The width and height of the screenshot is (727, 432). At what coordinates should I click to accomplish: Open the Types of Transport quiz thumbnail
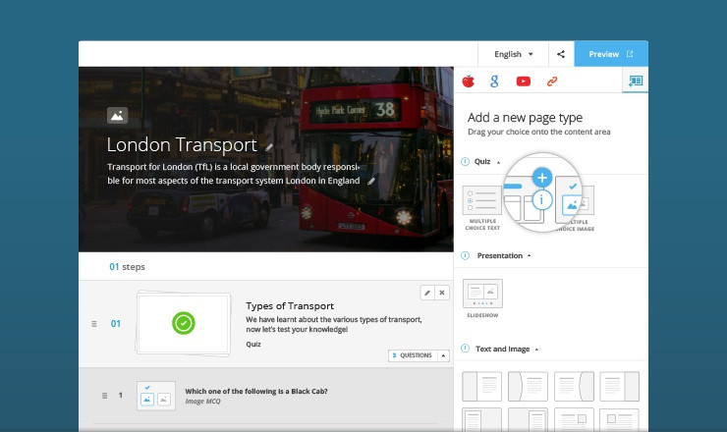click(184, 323)
